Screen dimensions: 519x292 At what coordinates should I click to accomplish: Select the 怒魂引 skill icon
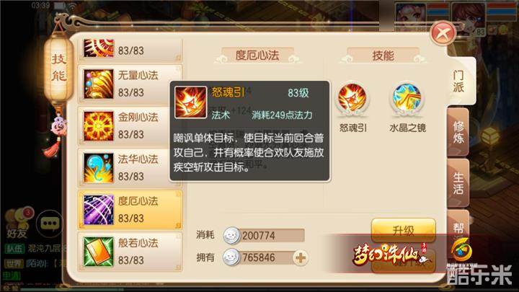352,98
